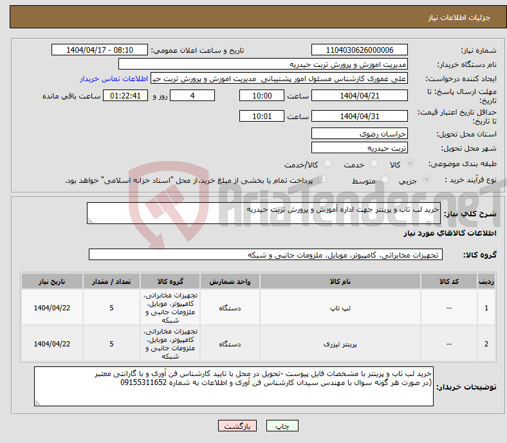
Task: Click the توضیحات خریدار label
Action: [466, 387]
